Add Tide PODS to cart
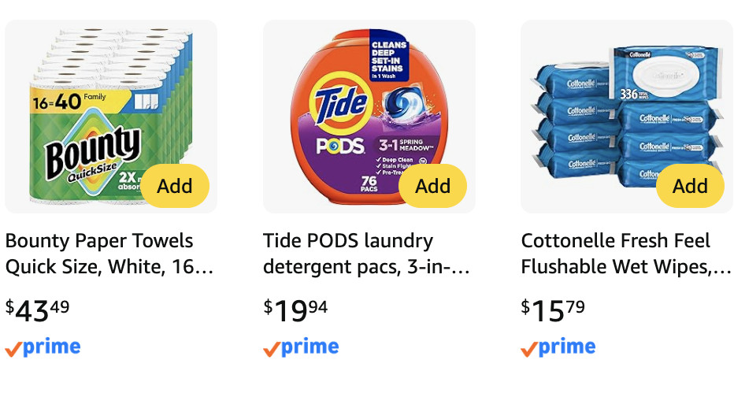The width and height of the screenshot is (734, 408). click(432, 186)
